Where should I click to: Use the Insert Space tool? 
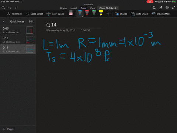[55, 14]
